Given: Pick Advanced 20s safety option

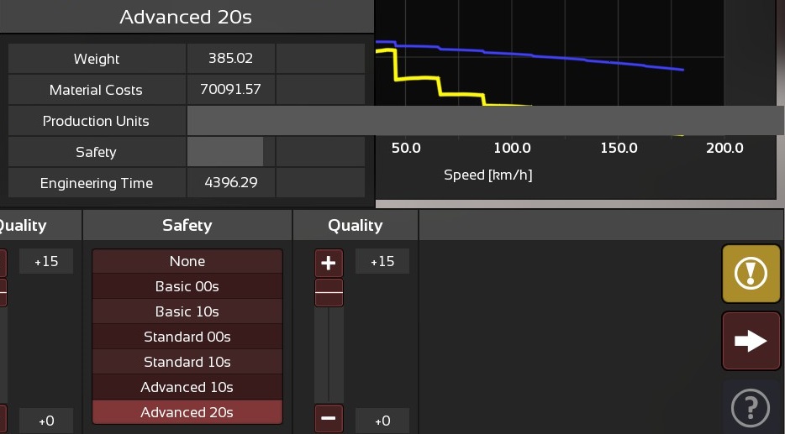Looking at the screenshot, I should (187, 412).
